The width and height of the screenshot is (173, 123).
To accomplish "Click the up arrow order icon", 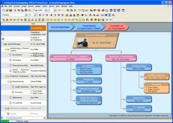I will (111, 20).
